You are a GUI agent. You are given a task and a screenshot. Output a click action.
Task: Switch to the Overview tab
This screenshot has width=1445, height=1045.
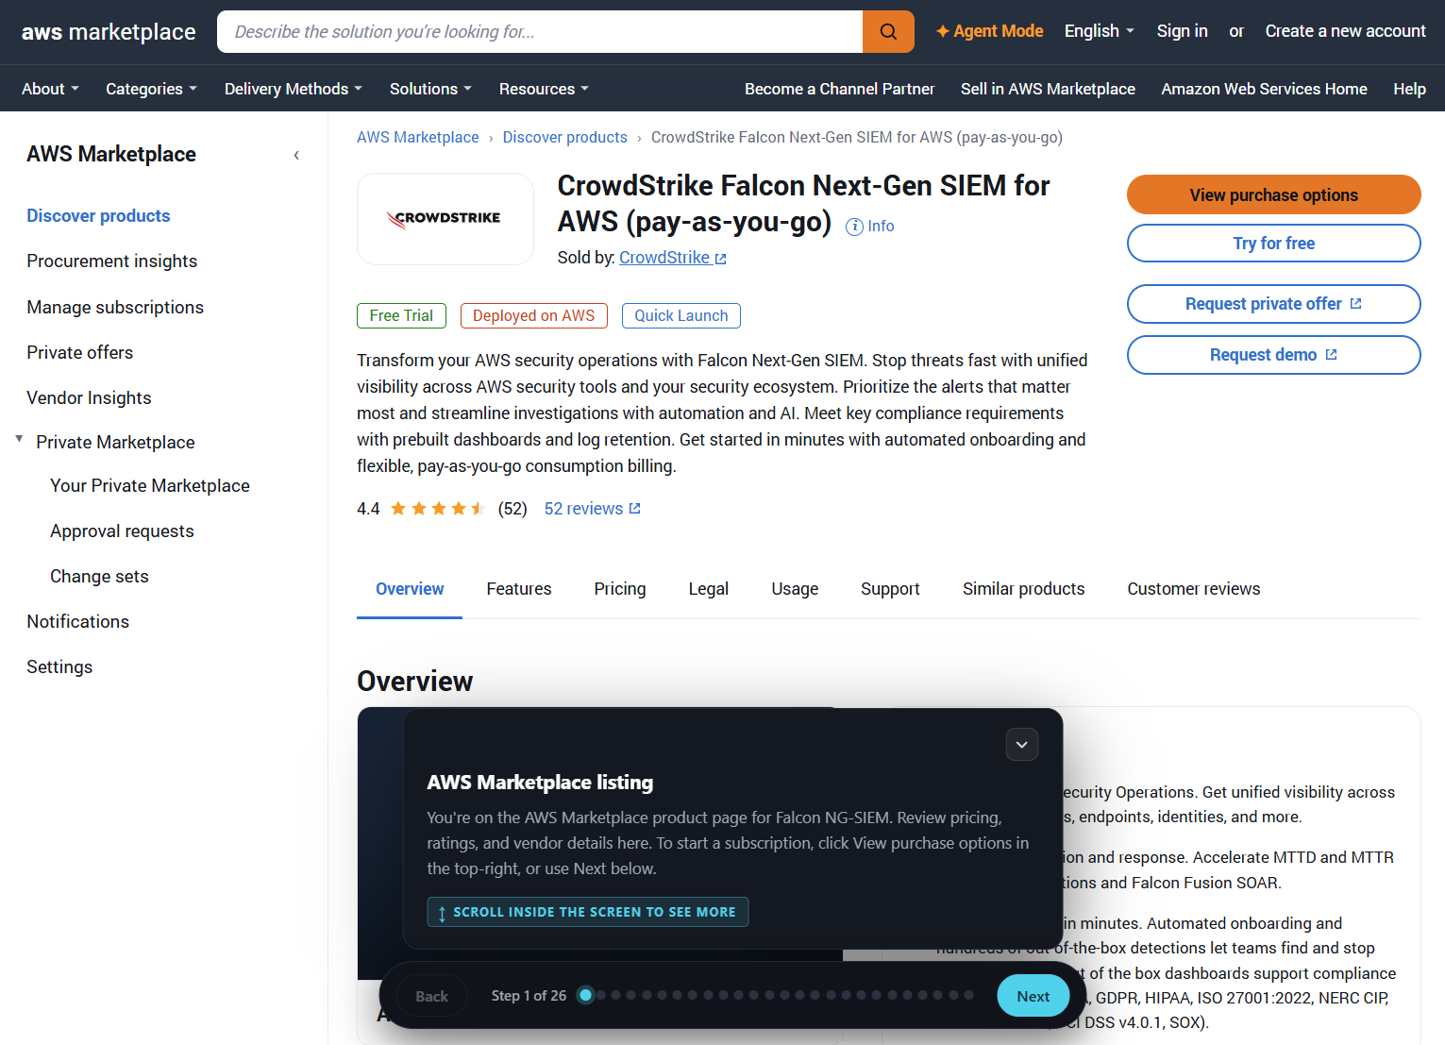tap(410, 589)
